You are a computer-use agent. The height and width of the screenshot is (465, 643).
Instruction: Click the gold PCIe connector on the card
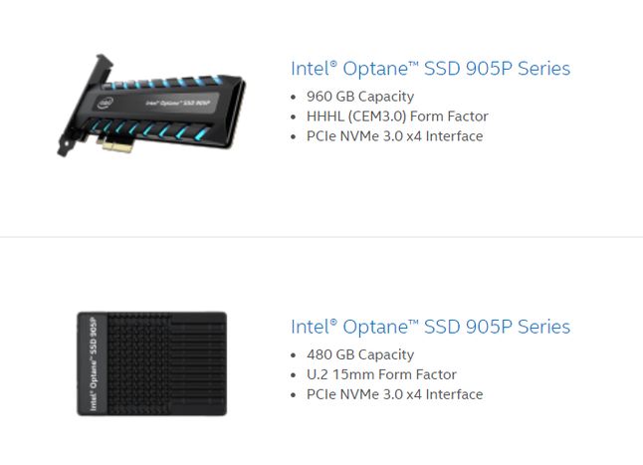coord(119,146)
